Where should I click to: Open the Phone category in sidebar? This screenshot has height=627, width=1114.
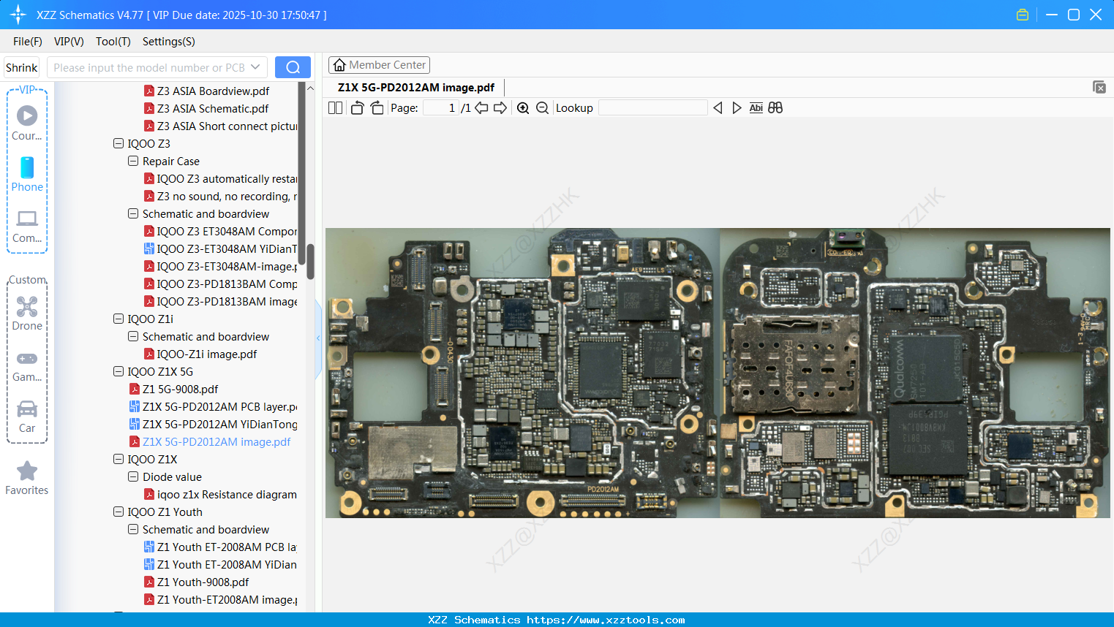pyautogui.click(x=27, y=174)
